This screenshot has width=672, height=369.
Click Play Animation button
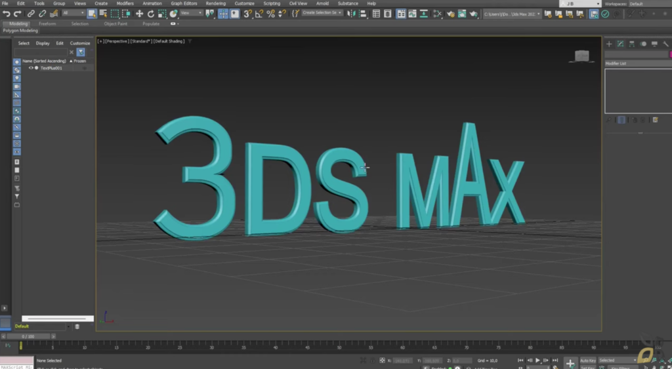coord(537,360)
